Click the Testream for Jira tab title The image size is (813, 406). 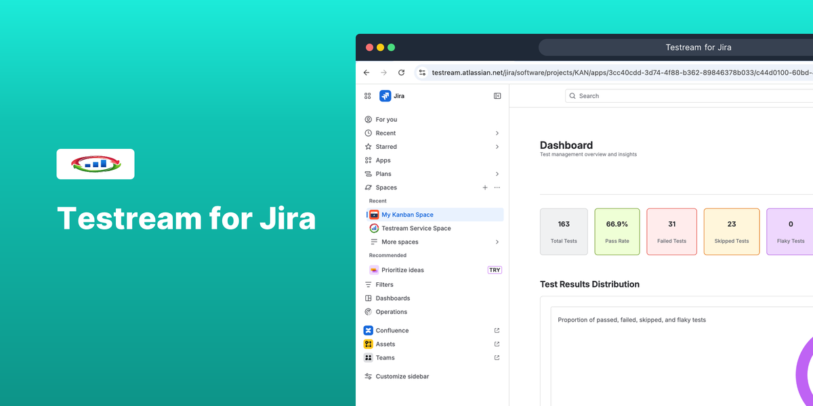699,47
